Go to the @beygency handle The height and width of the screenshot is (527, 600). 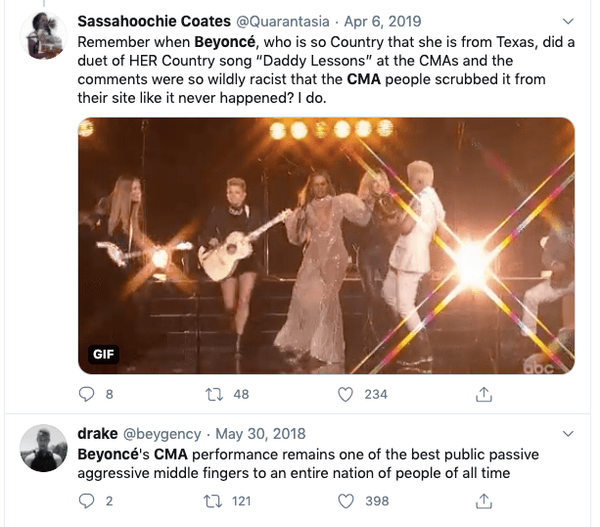(162, 434)
